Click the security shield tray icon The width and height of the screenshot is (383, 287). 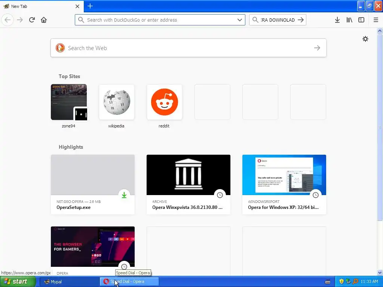click(341, 282)
